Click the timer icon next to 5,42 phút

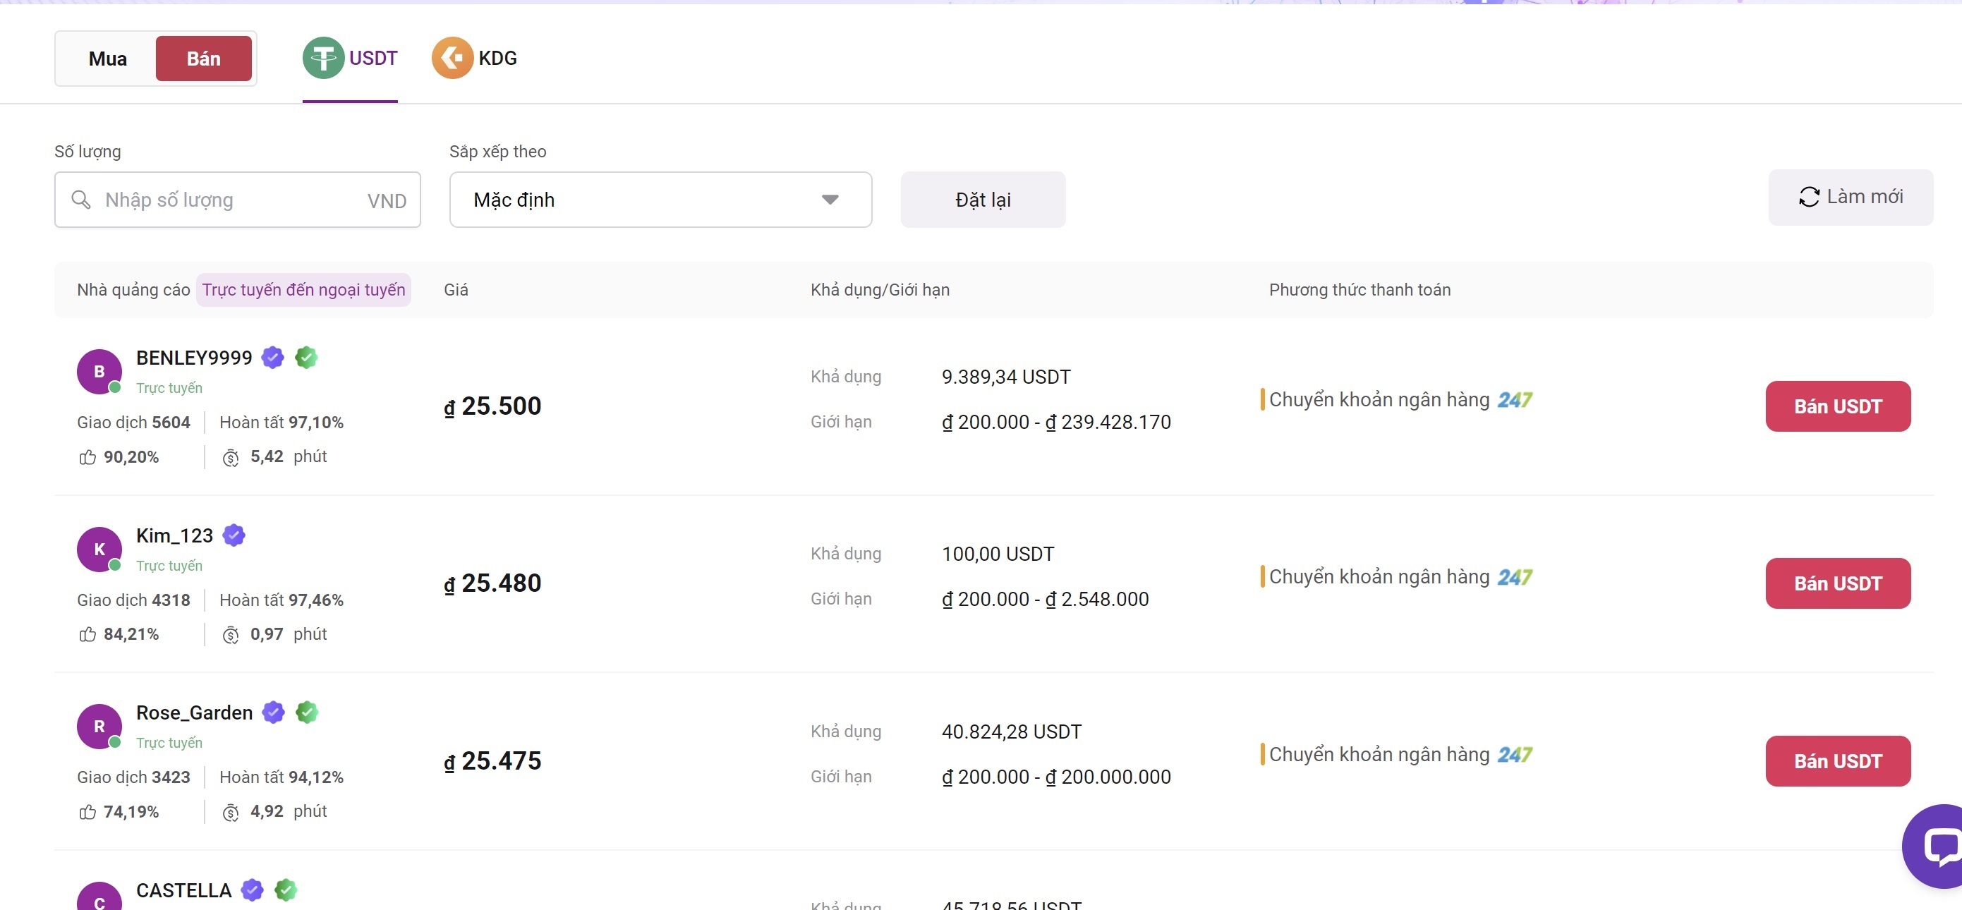point(231,458)
